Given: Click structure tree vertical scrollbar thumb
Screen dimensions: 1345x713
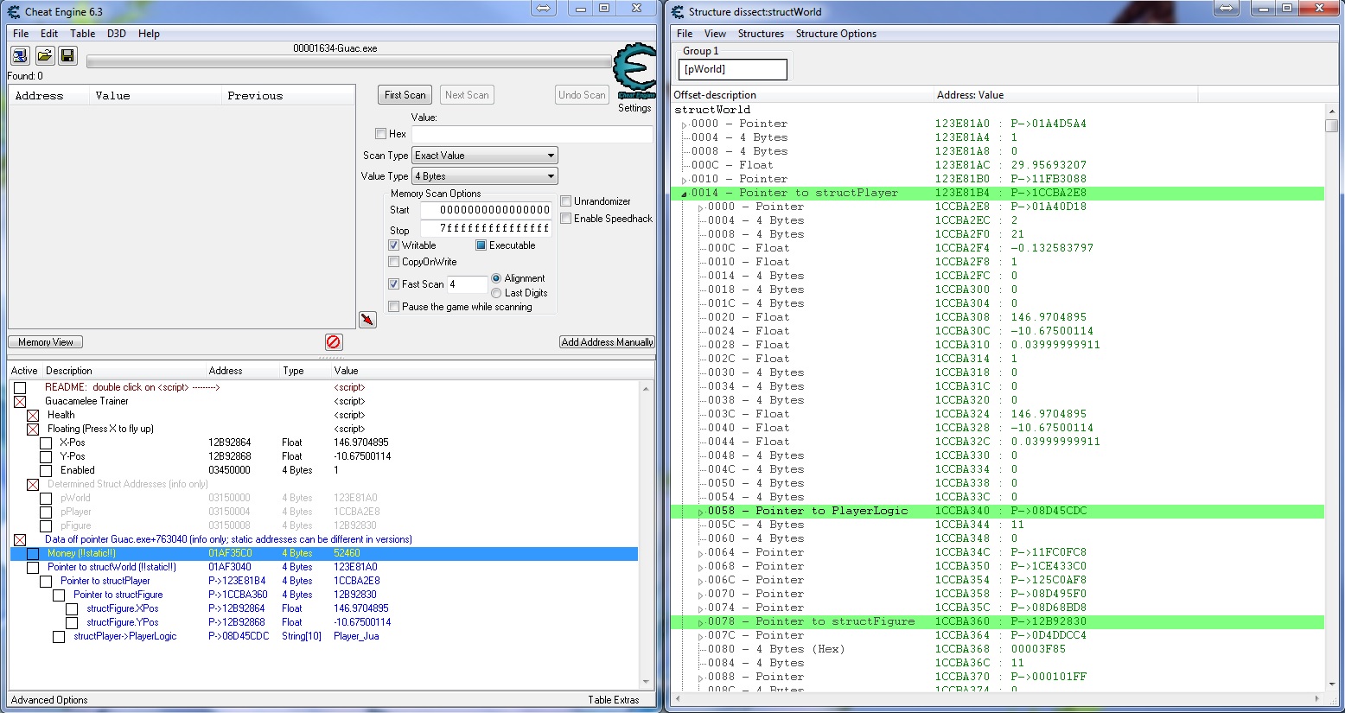Looking at the screenshot, I should pyautogui.click(x=1331, y=126).
